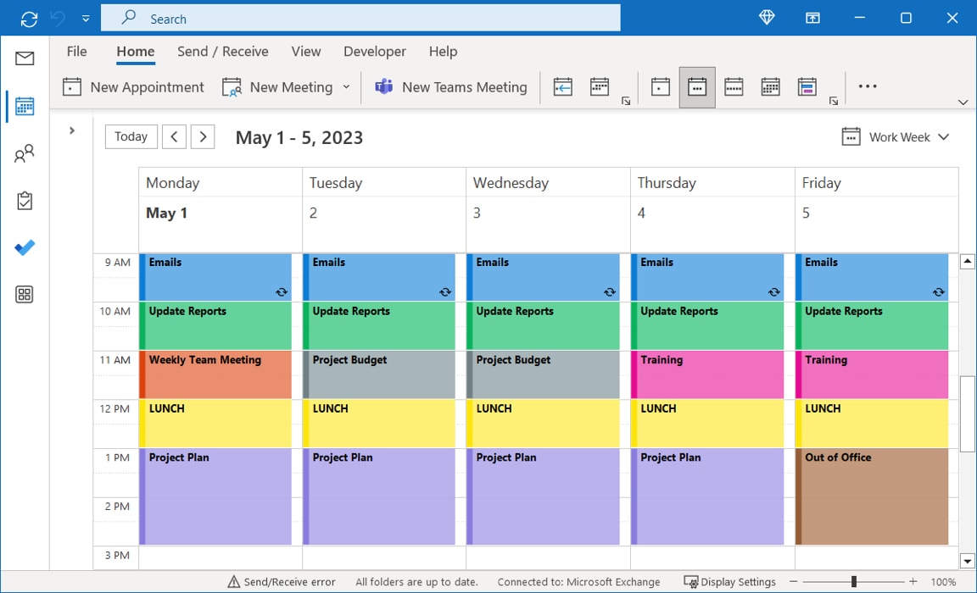Screen dimensions: 977x593
Task: Expand the collapsed folder pane chevron
Action: [72, 130]
